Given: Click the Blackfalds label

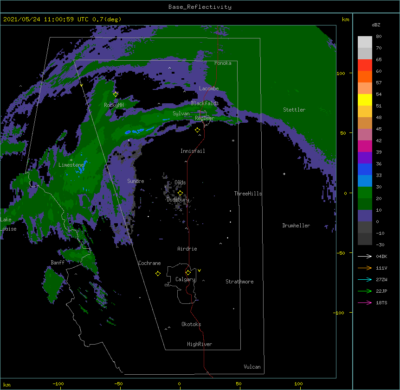Looking at the screenshot, I should pyautogui.click(x=205, y=103).
